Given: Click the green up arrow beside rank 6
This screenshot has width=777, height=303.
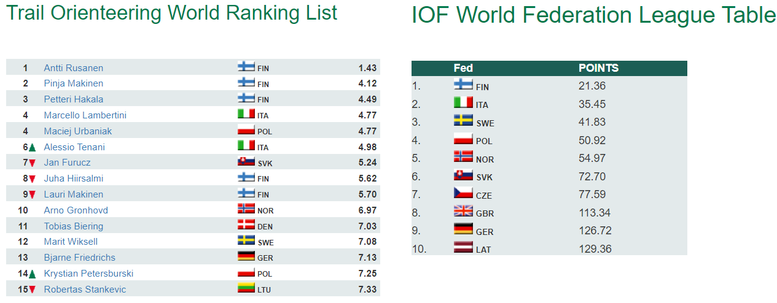Looking at the screenshot, I should pos(32,148).
